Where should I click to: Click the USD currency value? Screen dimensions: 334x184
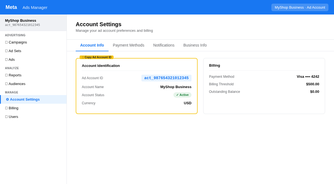pos(188,103)
